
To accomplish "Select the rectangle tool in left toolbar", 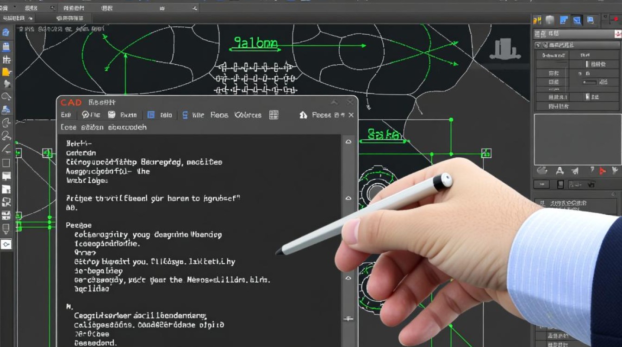I will (6, 163).
